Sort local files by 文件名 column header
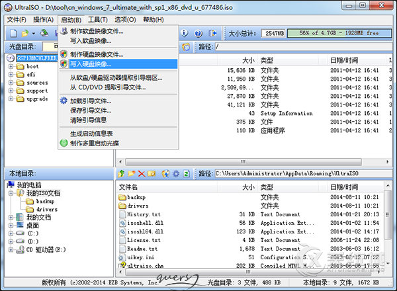This screenshot has width=397, height=291. pos(167,187)
